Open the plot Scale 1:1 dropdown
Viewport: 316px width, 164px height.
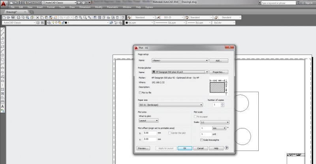click(x=214, y=122)
